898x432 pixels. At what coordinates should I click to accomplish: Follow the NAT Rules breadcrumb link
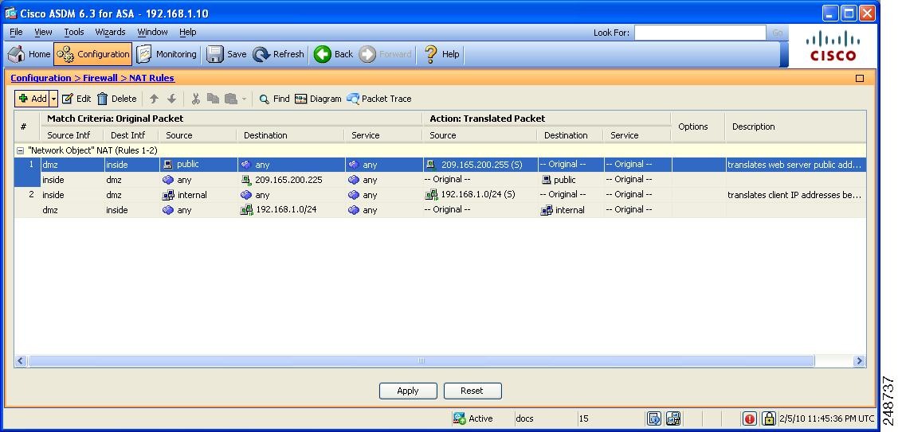coord(151,78)
